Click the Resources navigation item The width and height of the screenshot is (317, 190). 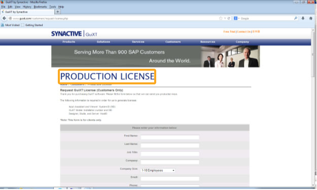207,42
